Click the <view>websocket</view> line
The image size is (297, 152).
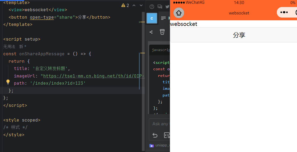[x=38, y=10]
